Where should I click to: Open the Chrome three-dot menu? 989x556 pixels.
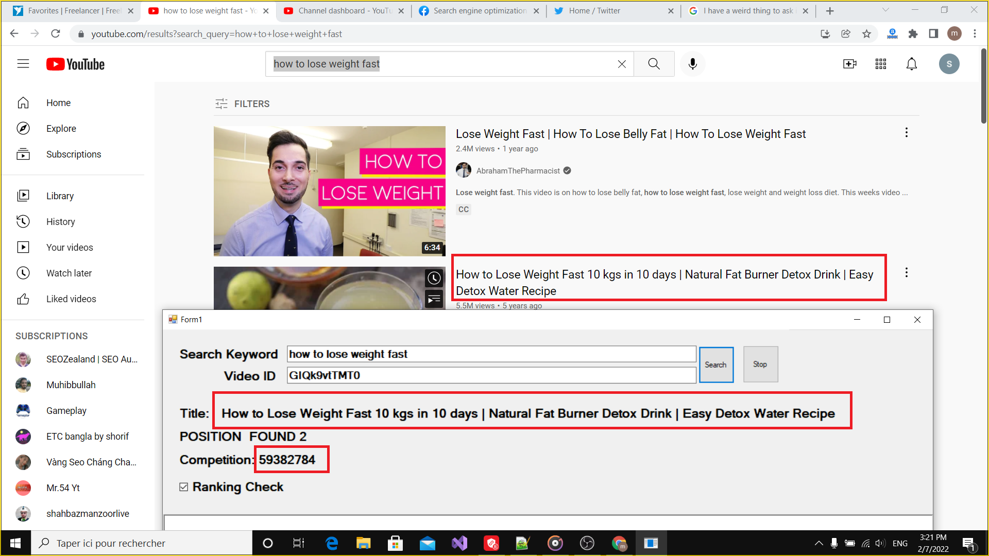pyautogui.click(x=975, y=34)
